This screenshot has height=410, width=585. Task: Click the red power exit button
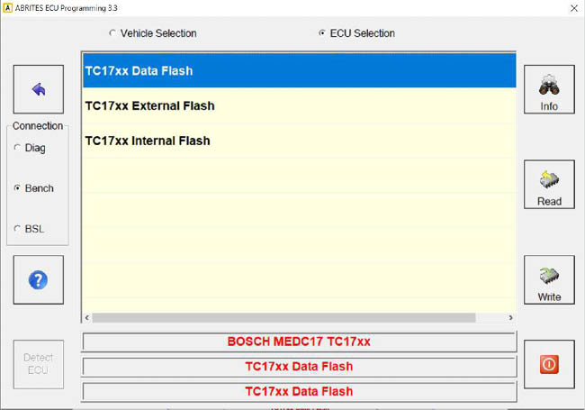[x=549, y=364]
